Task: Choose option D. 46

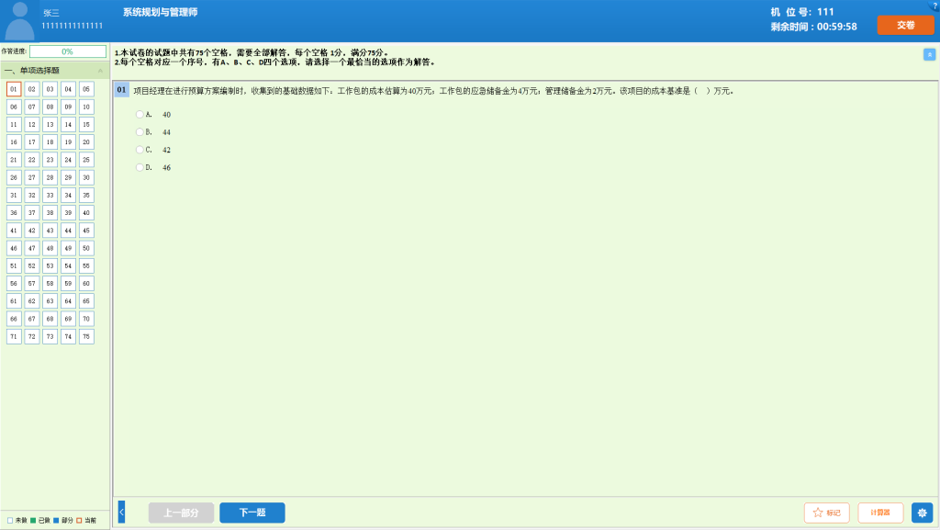Action: [140, 167]
